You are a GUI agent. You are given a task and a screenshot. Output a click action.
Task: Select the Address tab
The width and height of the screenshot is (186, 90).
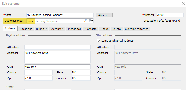click(x=10, y=28)
